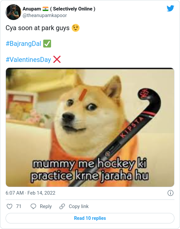Click the tweet text Cya soon at park

point(30,28)
